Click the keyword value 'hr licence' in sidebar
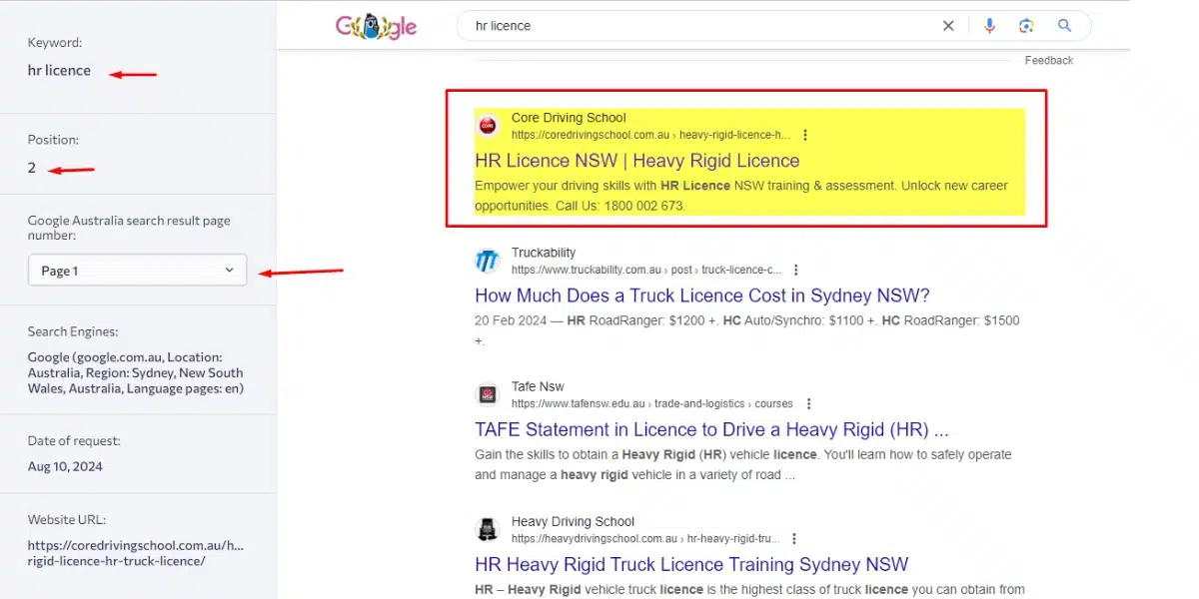This screenshot has width=1199, height=599. (59, 70)
